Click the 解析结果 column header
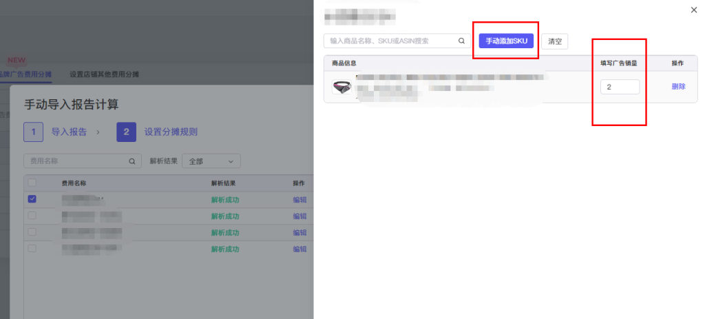Viewport: 705px width, 319px height. click(224, 183)
